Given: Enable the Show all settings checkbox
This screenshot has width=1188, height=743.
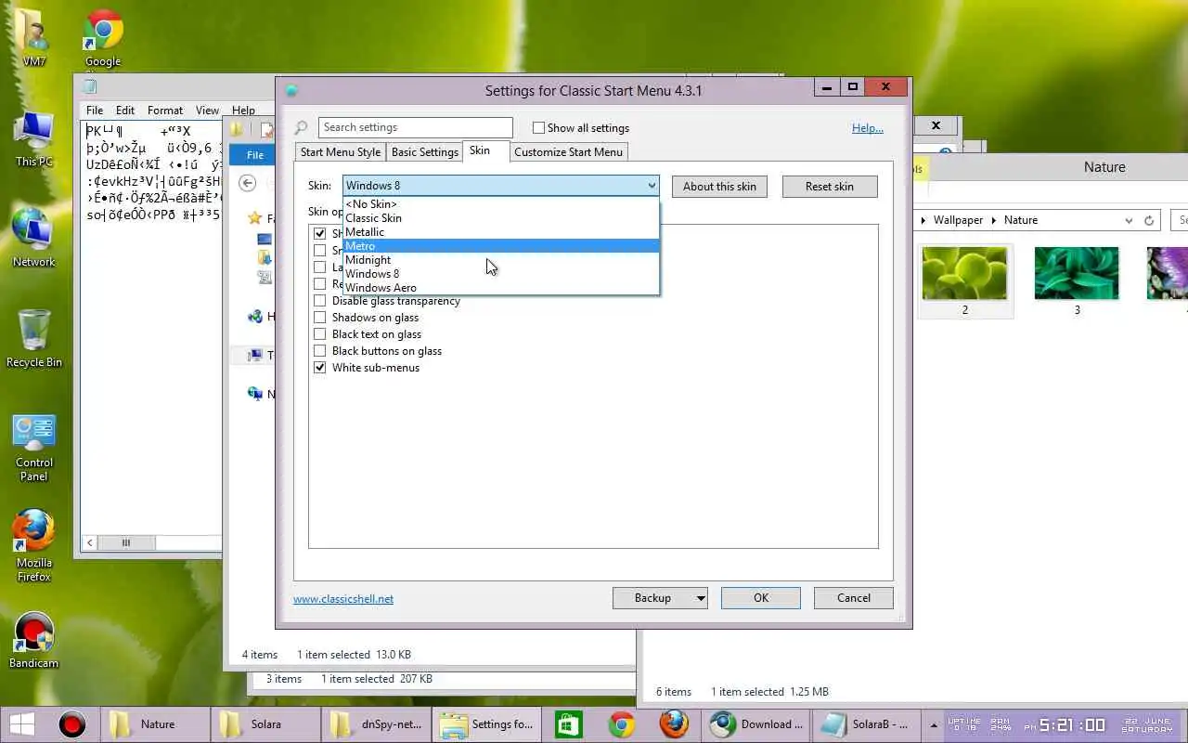Looking at the screenshot, I should (538, 128).
